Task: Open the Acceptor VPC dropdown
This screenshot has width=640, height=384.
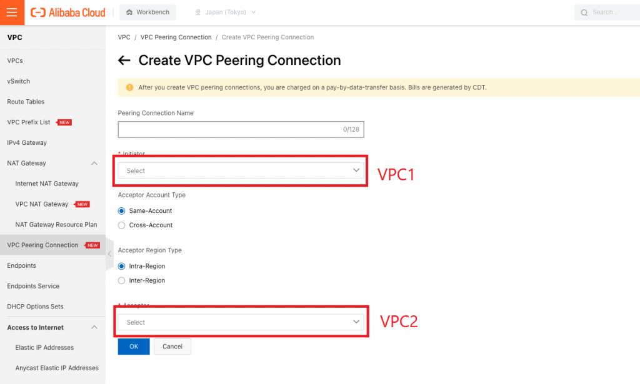Action: pos(241,322)
